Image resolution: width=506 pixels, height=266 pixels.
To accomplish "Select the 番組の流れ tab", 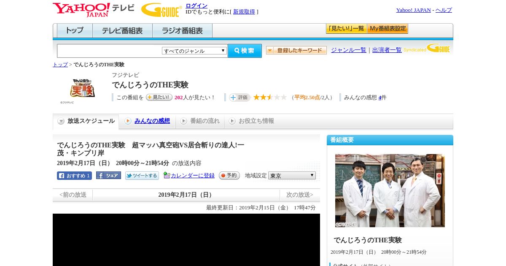I will (x=200, y=121).
